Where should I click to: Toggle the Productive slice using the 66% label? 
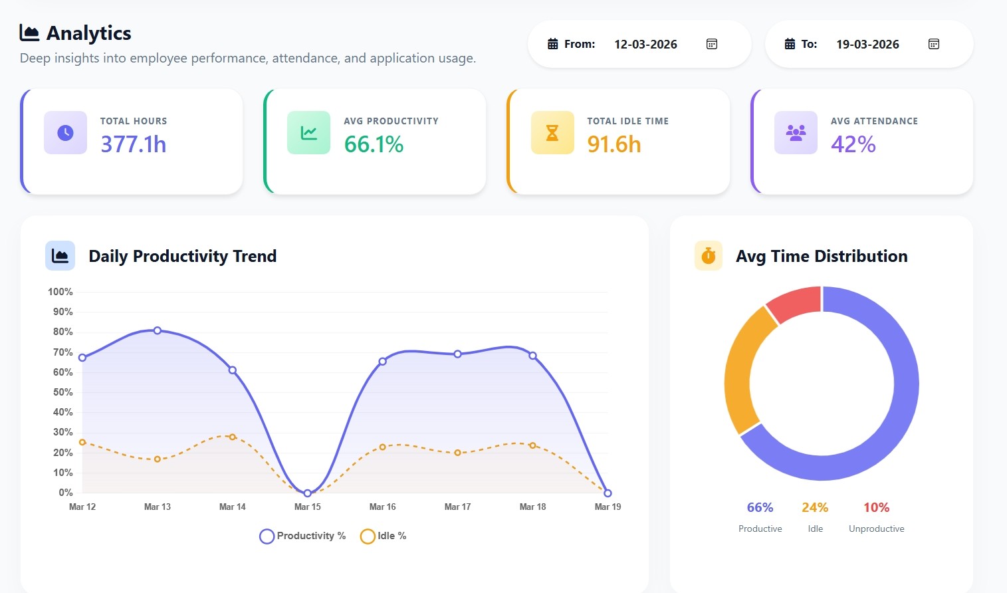point(760,507)
